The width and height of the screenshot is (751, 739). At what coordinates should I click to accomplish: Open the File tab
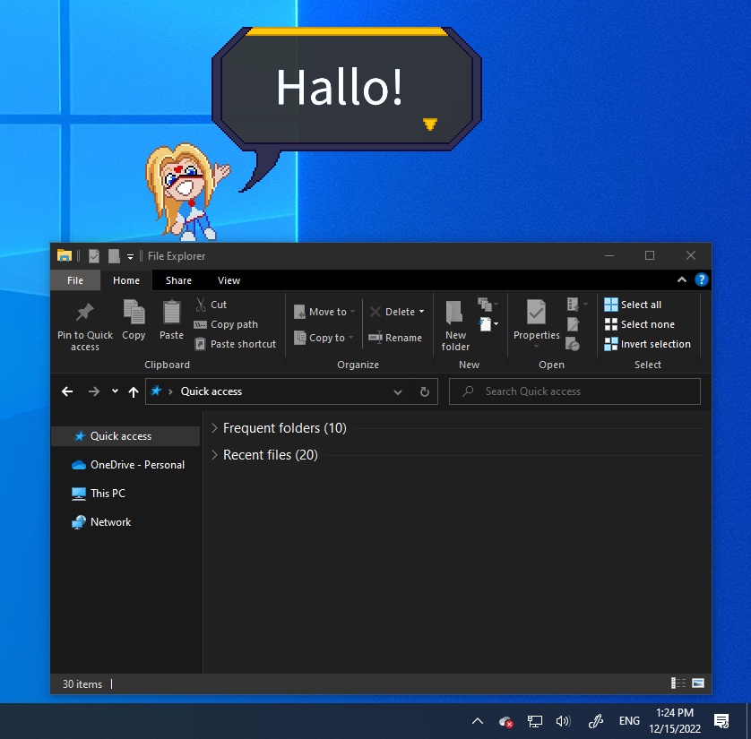tap(75, 280)
